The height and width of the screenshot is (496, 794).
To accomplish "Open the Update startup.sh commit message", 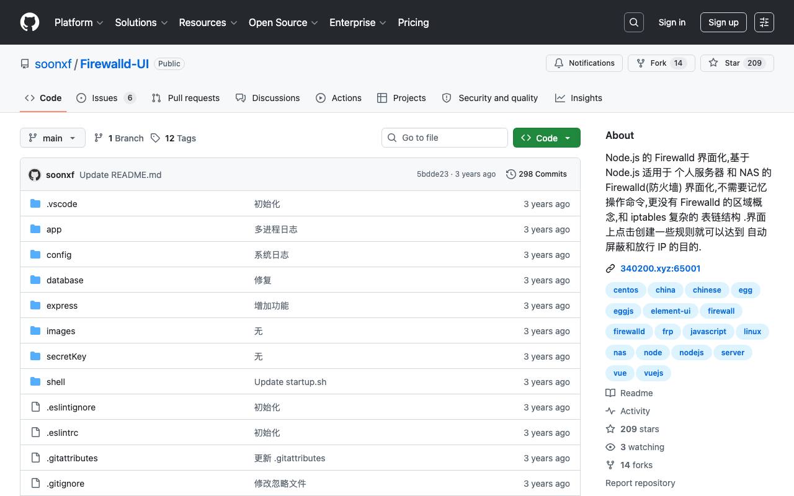I will [x=290, y=382].
